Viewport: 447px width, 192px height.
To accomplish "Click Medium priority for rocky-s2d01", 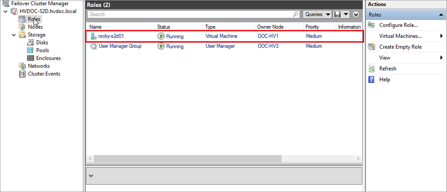I will [314, 36].
